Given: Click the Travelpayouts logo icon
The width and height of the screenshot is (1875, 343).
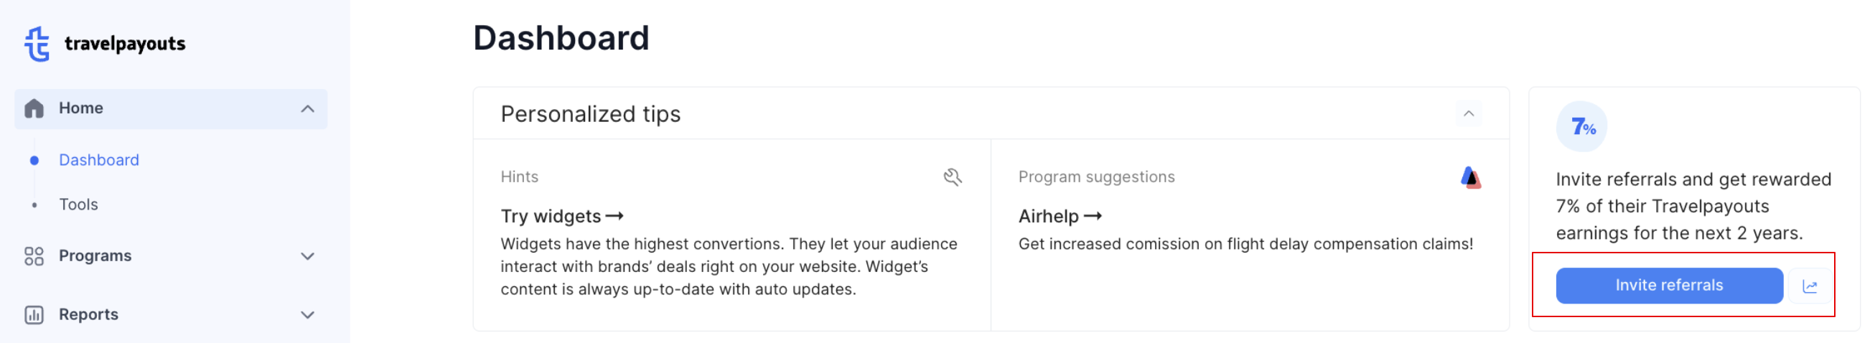Looking at the screenshot, I should (x=37, y=44).
